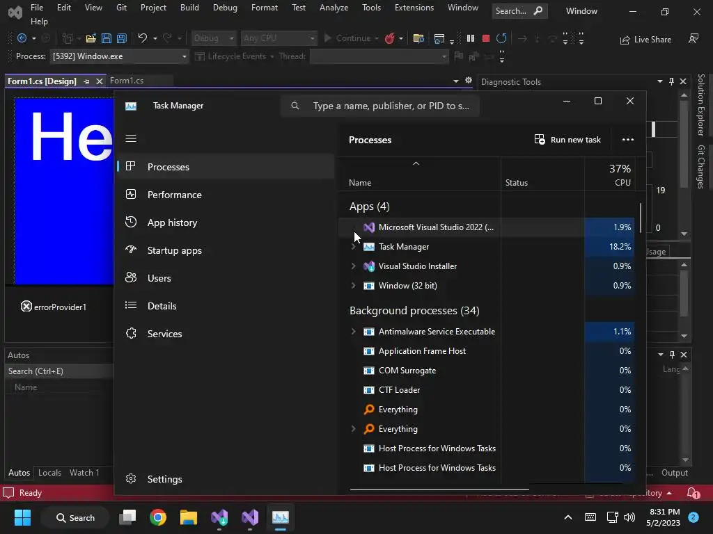Open the Debug menu
Viewport: 713px width, 534px height.
pyautogui.click(x=225, y=8)
